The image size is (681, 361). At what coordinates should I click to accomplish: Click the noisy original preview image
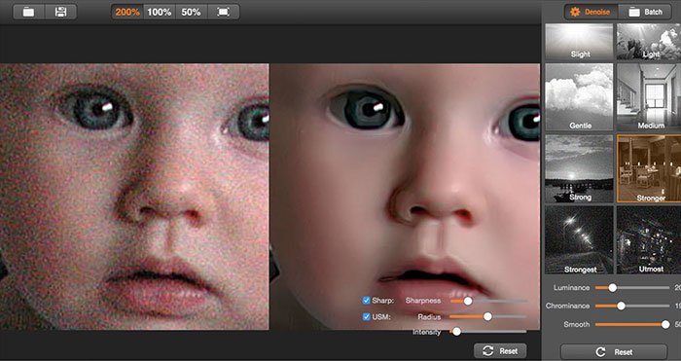coord(134,197)
